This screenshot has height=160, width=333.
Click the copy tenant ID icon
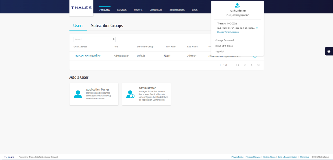257,28
